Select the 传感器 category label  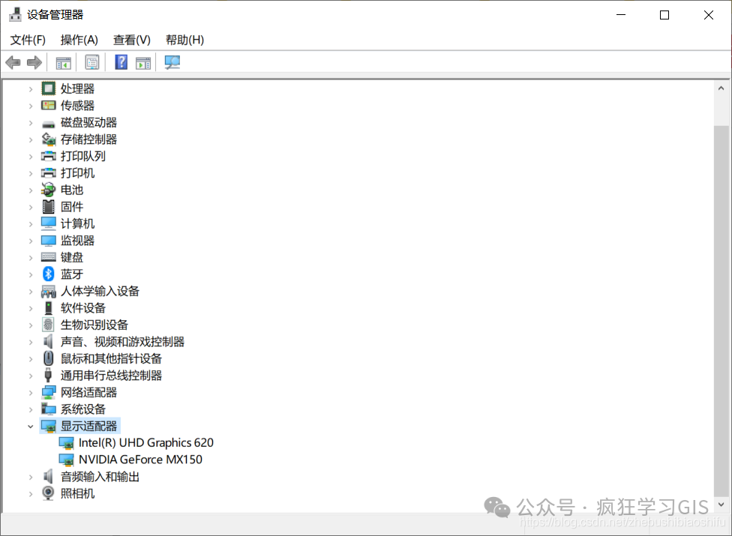pyautogui.click(x=77, y=106)
